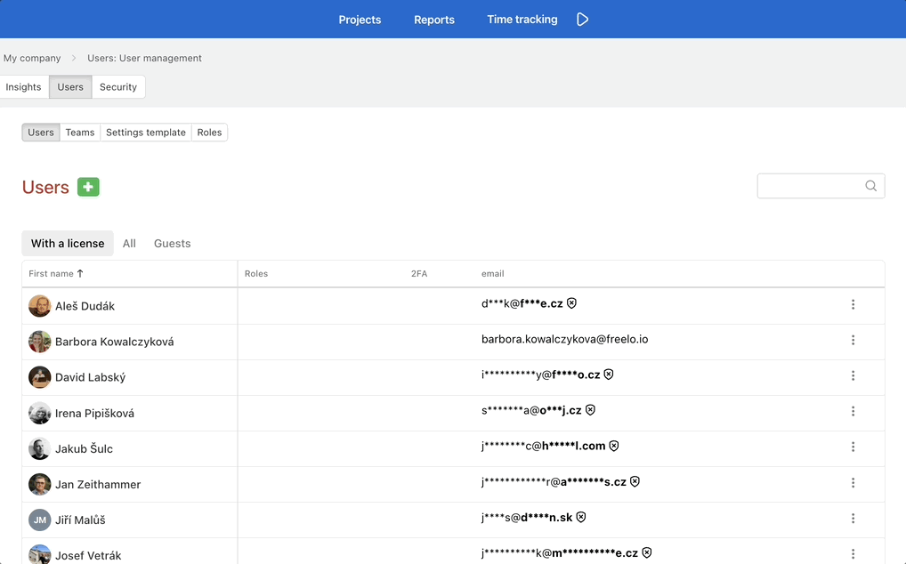
Task: Click shield icon next to Aleš Dudák's email
Action: coord(571,303)
